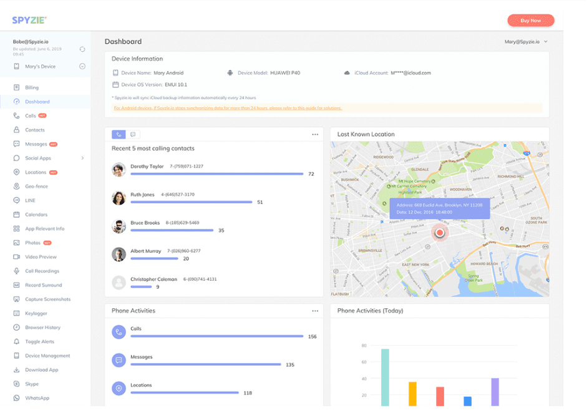587x418 pixels.
Task: Click the Call Recordings microphone icon
Action: click(16, 271)
